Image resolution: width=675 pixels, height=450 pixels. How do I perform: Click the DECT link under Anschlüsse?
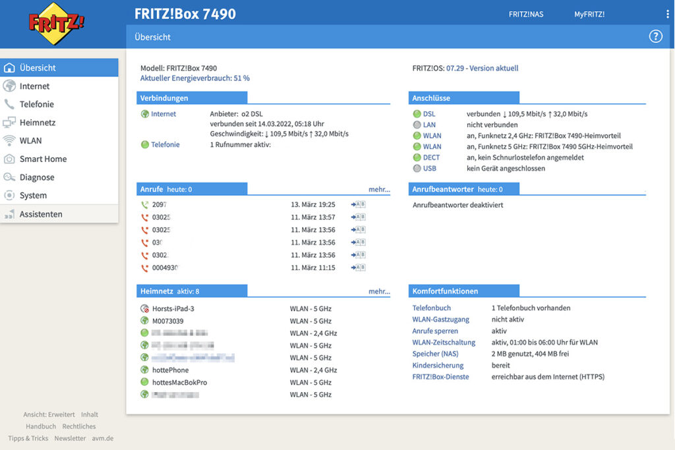coord(431,157)
